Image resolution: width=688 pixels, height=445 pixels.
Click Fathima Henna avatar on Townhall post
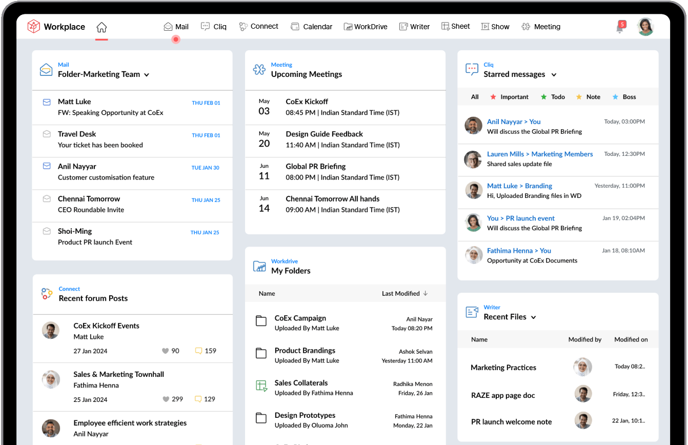tap(51, 379)
